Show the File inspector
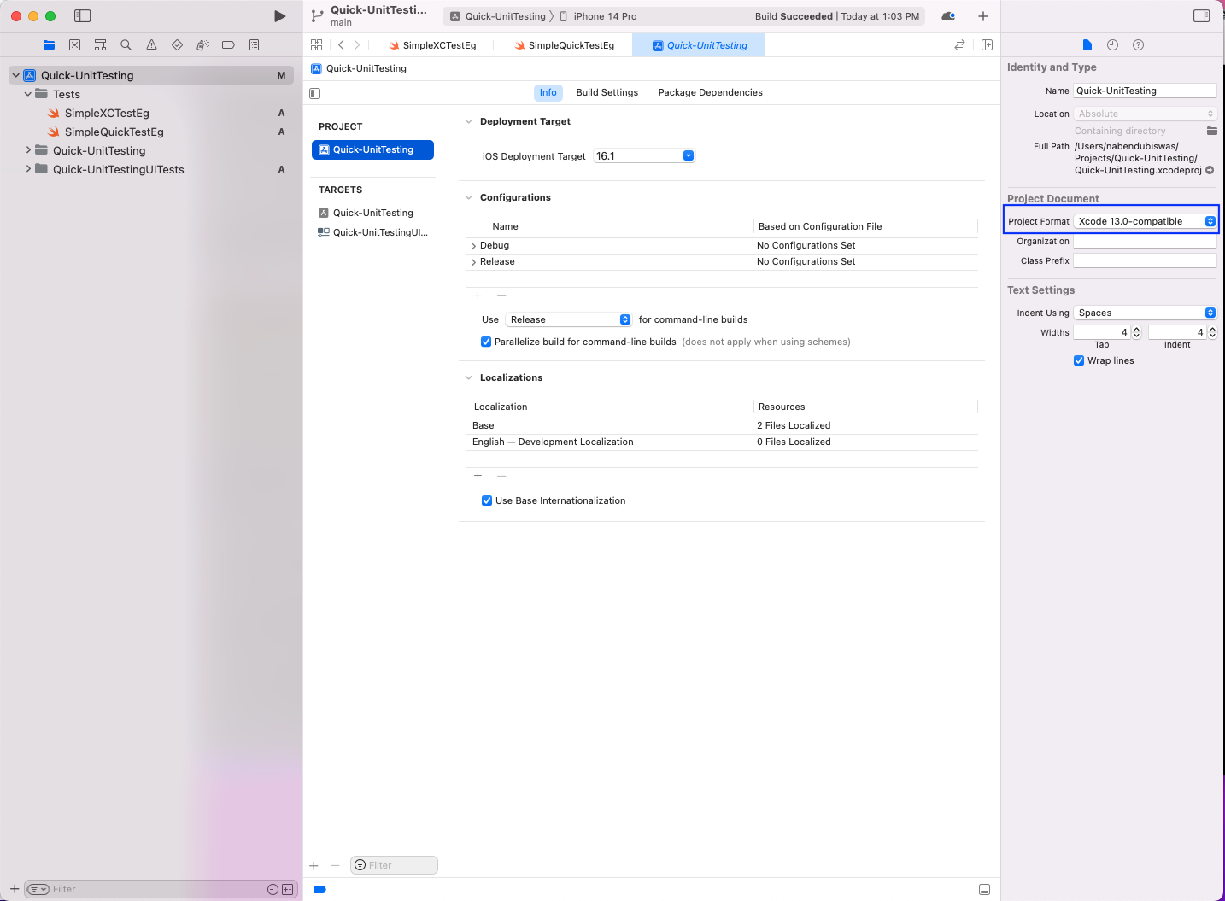1225x901 pixels. pyautogui.click(x=1087, y=45)
